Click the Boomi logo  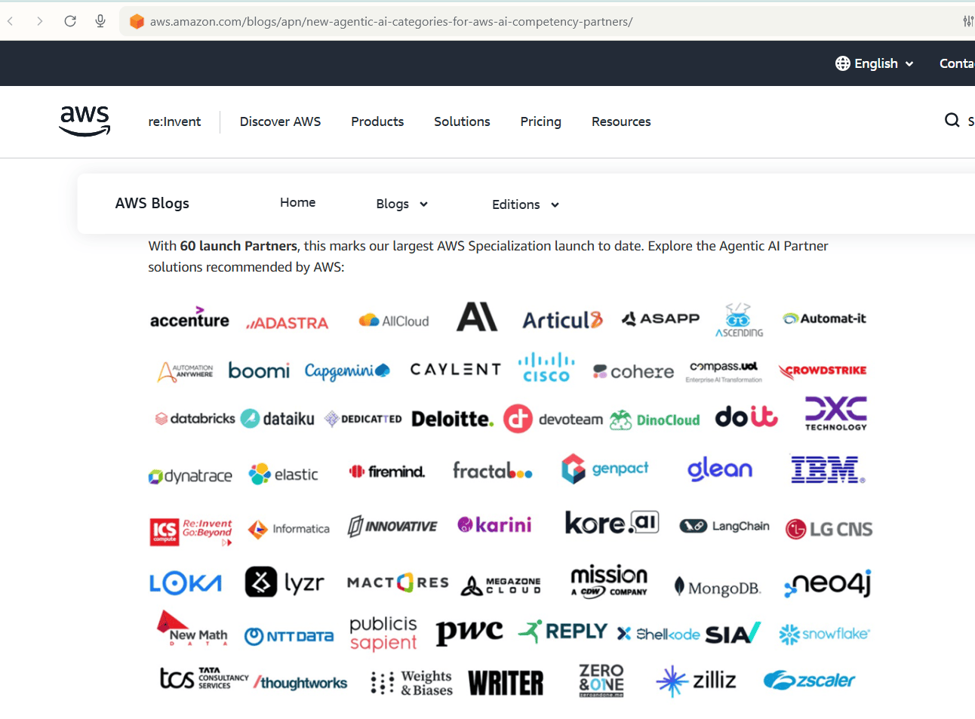click(x=259, y=370)
